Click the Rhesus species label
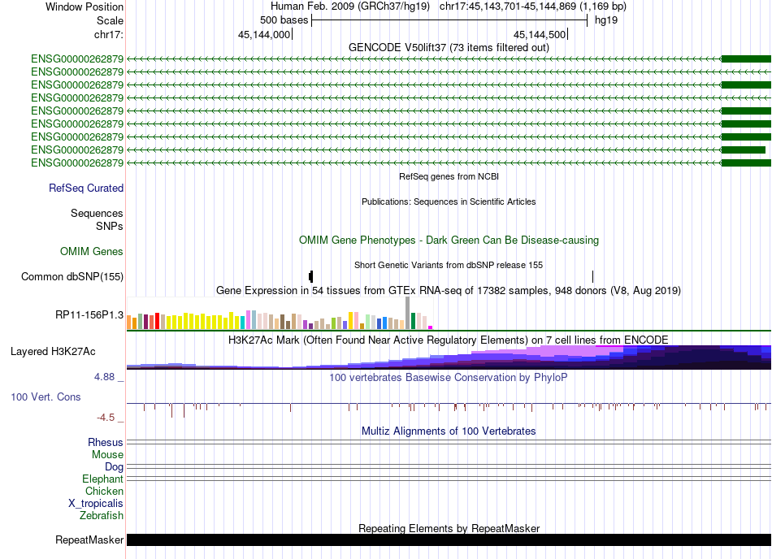 pyautogui.click(x=106, y=442)
